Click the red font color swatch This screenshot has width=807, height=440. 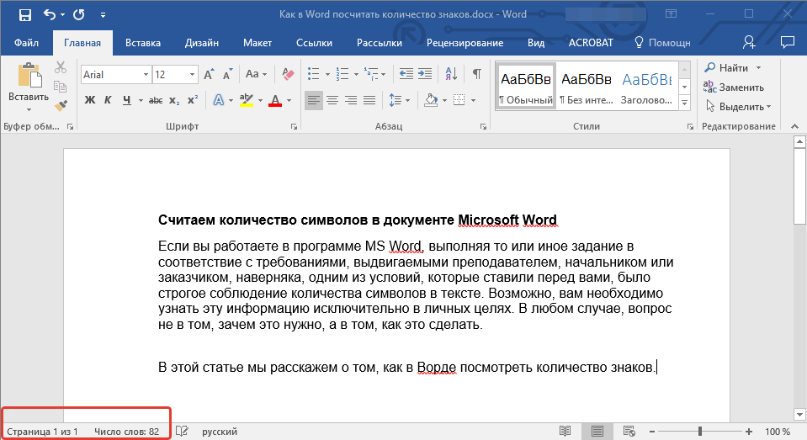tap(274, 101)
